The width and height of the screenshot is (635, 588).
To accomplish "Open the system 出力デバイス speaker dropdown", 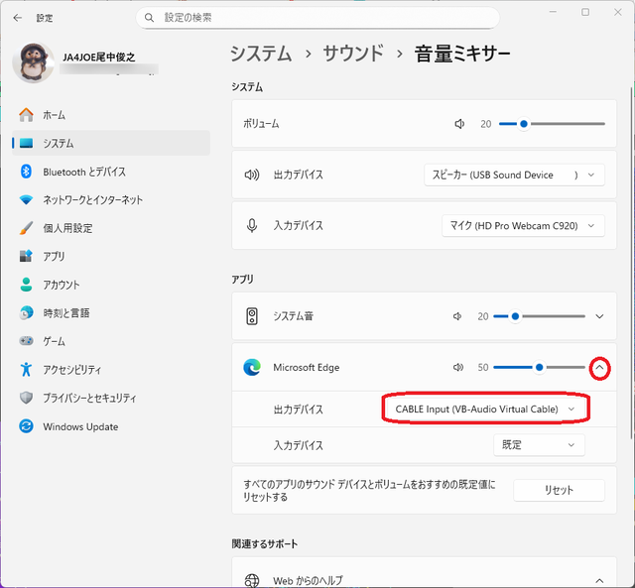I will coord(514,175).
